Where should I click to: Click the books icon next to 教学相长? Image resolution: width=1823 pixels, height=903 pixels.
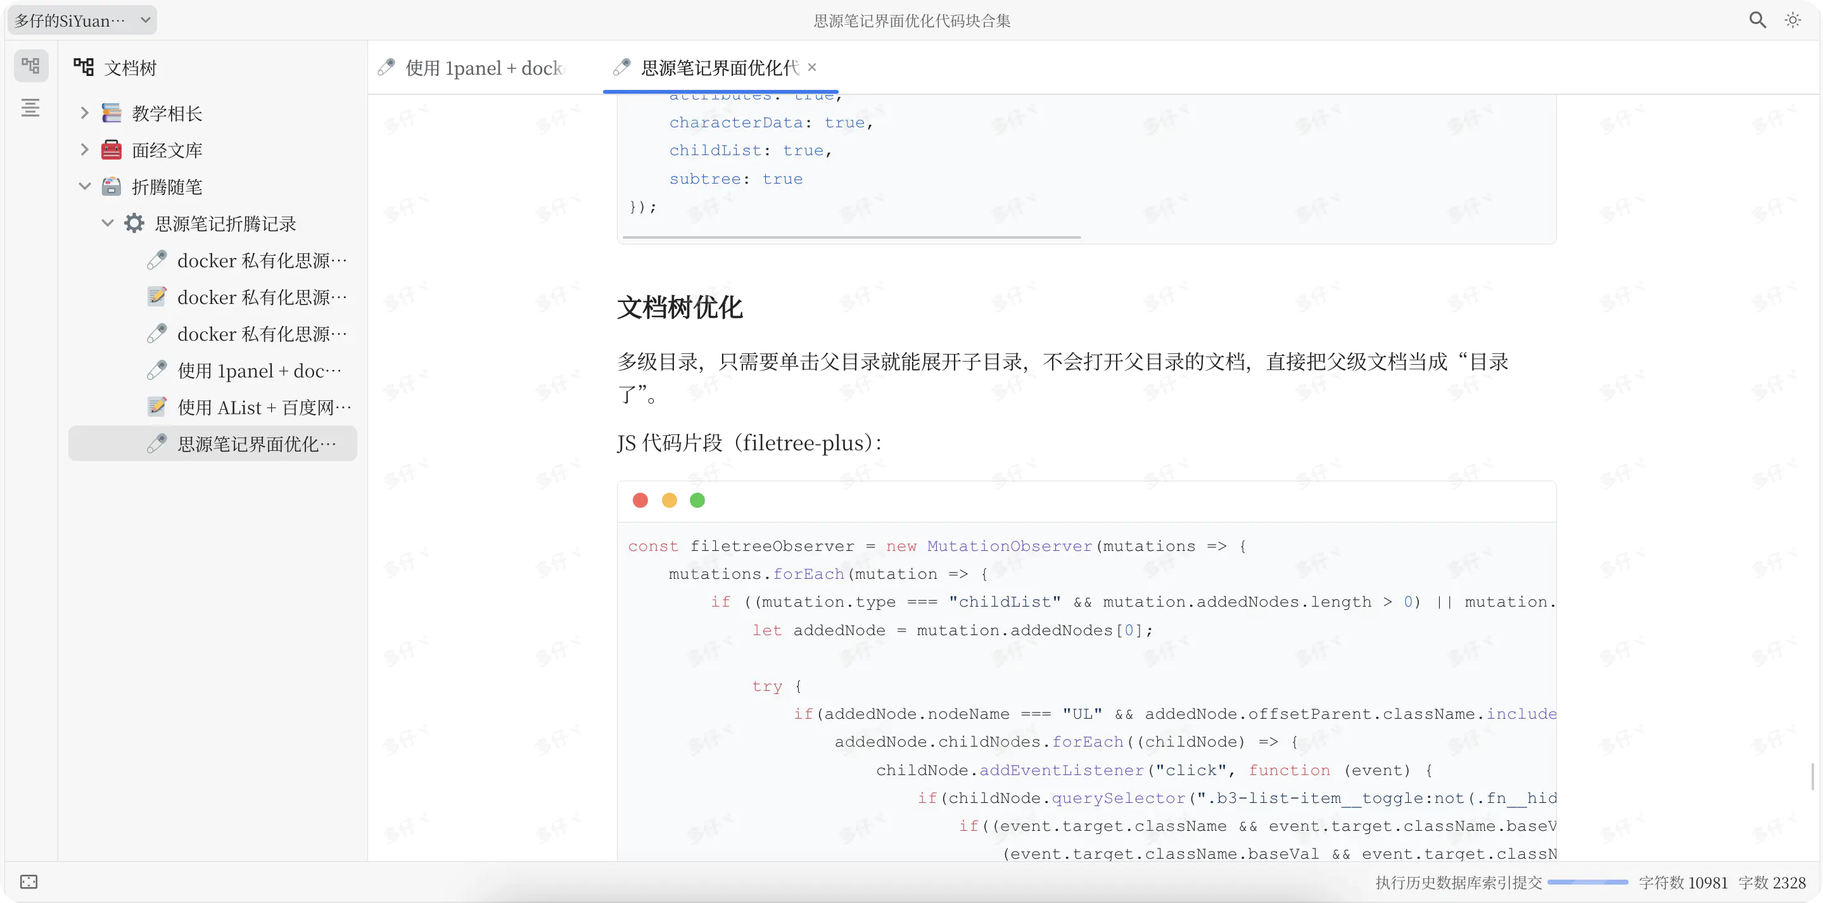pyautogui.click(x=113, y=113)
